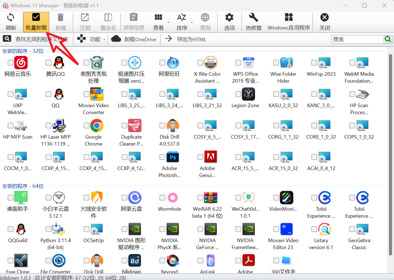The width and height of the screenshot is (394, 280).
Task: Click the 排序 AZ sort icon
Action: [181, 17]
